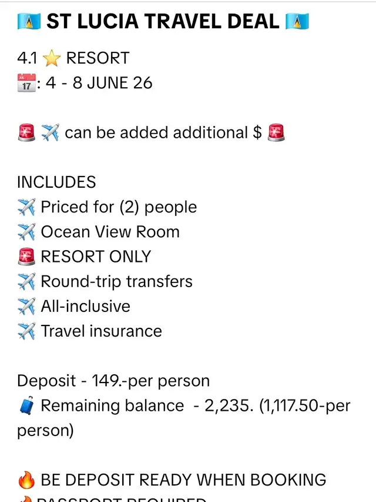Tap the star emoji beside 4.1
This screenshot has height=502, width=376.
52,58
